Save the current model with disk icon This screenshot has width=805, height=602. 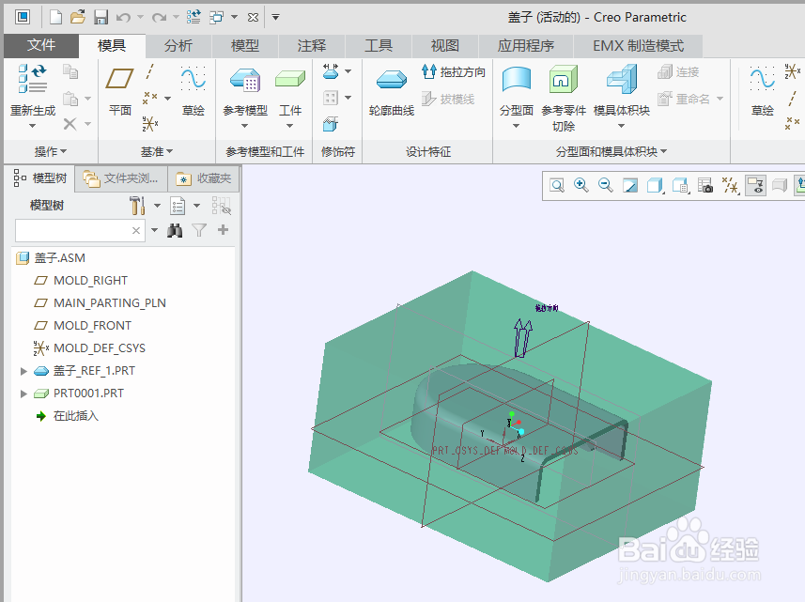(101, 18)
